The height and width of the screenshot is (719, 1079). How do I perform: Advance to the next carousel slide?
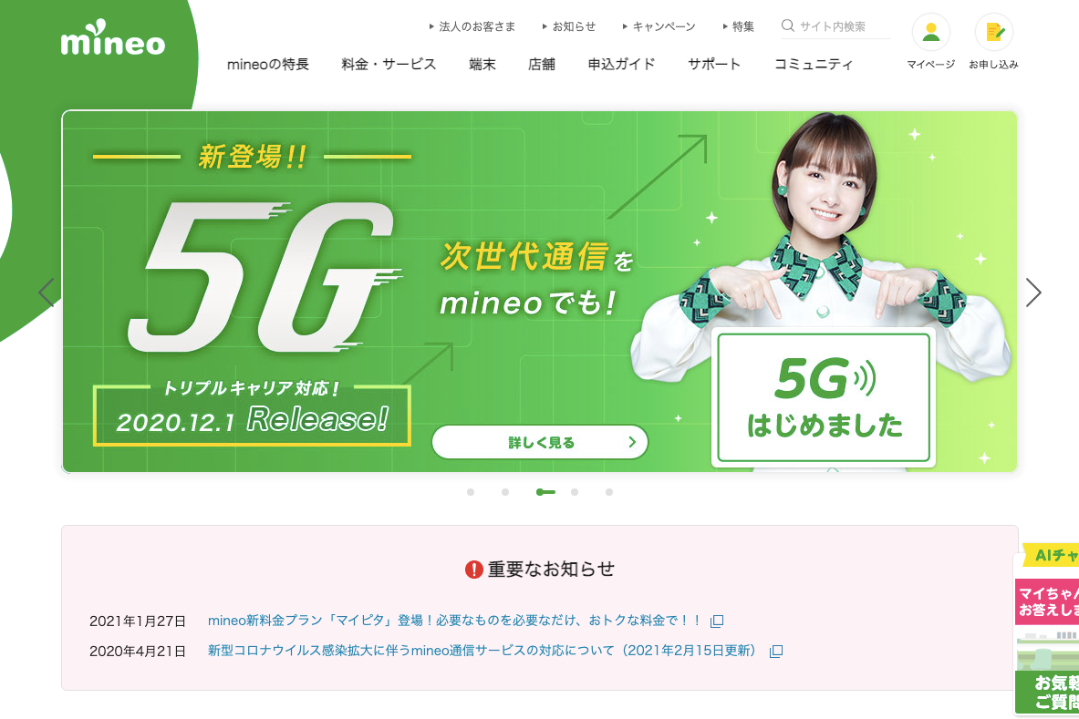1032,293
